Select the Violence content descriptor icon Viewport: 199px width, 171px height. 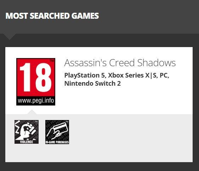tap(27, 132)
